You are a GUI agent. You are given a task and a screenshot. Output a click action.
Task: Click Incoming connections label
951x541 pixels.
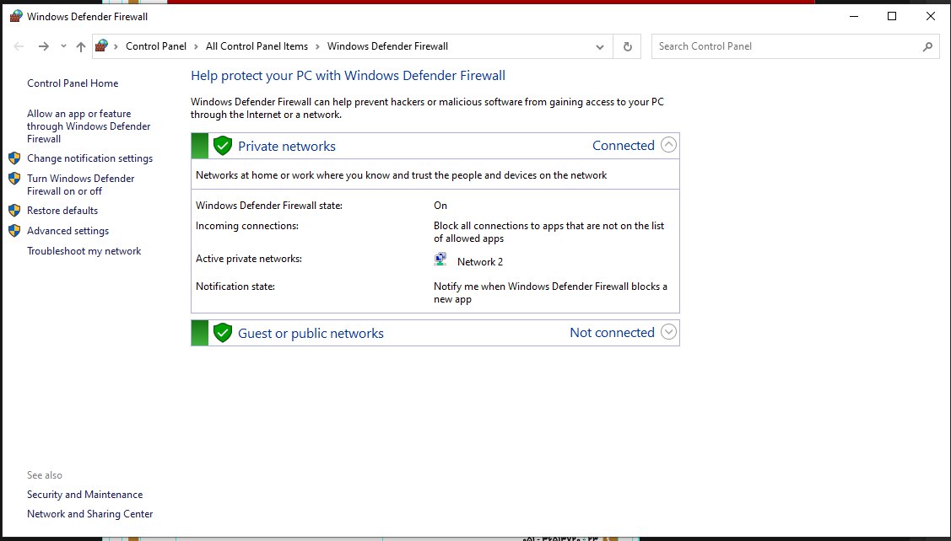click(x=247, y=226)
